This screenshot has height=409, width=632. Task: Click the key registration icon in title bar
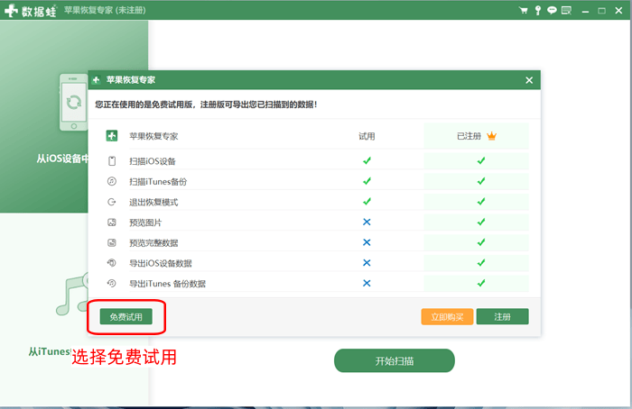(537, 10)
